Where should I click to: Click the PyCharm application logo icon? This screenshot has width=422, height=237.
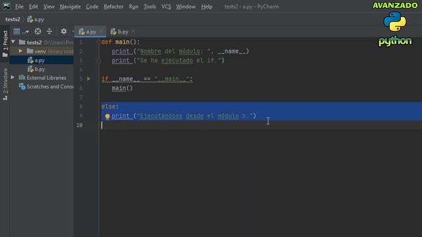6,6
